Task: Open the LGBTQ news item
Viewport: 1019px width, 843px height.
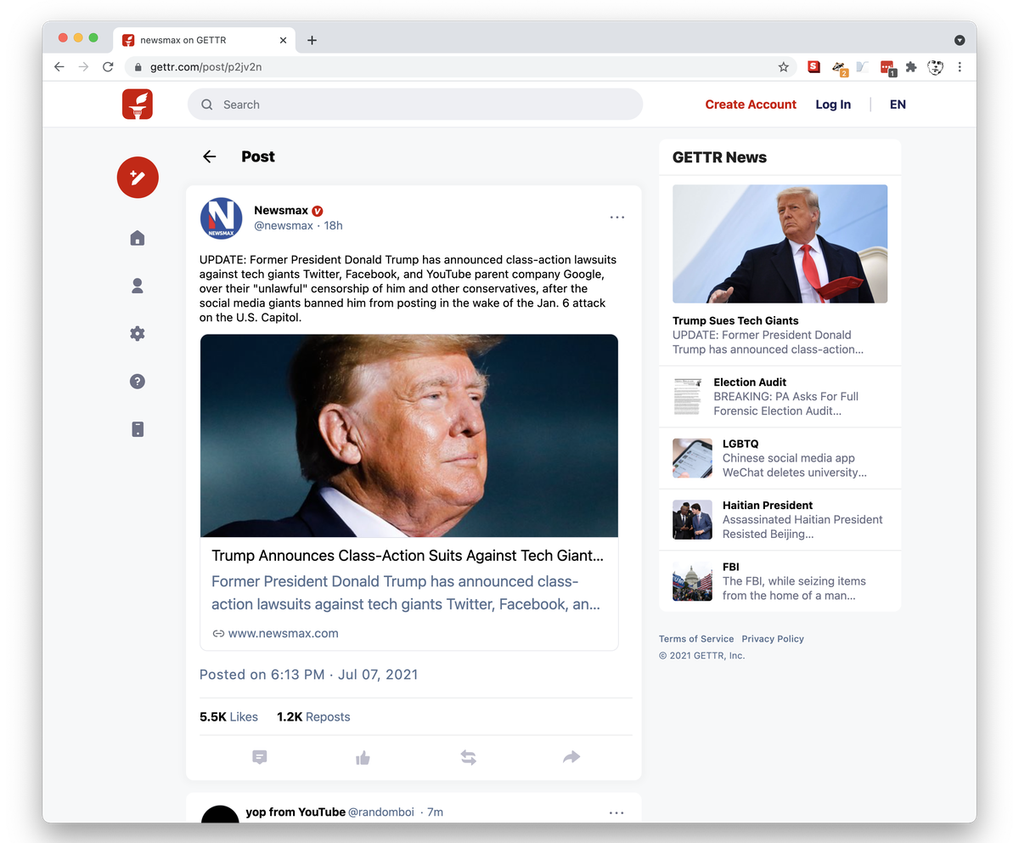Action: pyautogui.click(x=780, y=458)
